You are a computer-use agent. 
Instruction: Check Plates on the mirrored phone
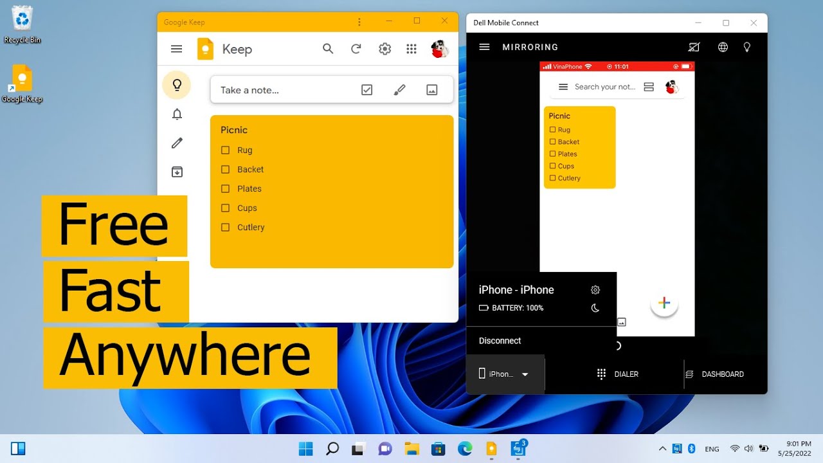552,154
